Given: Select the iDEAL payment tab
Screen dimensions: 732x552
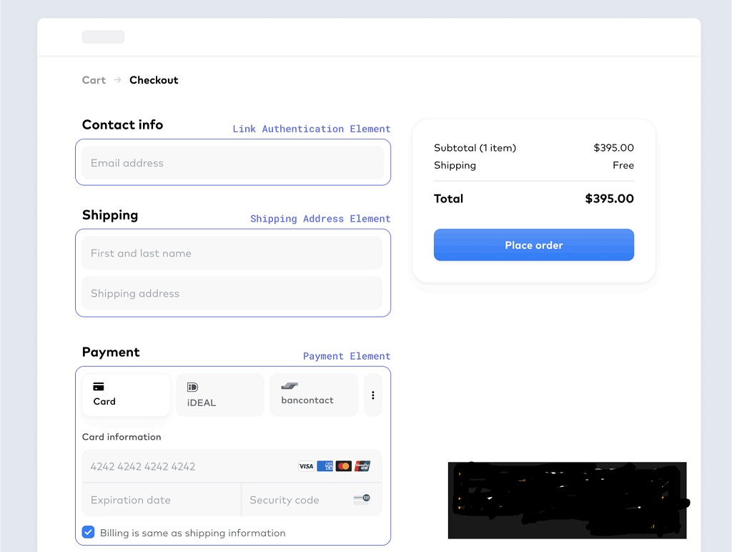Looking at the screenshot, I should pyautogui.click(x=220, y=395).
